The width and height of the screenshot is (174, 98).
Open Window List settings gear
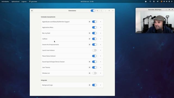[89, 73]
